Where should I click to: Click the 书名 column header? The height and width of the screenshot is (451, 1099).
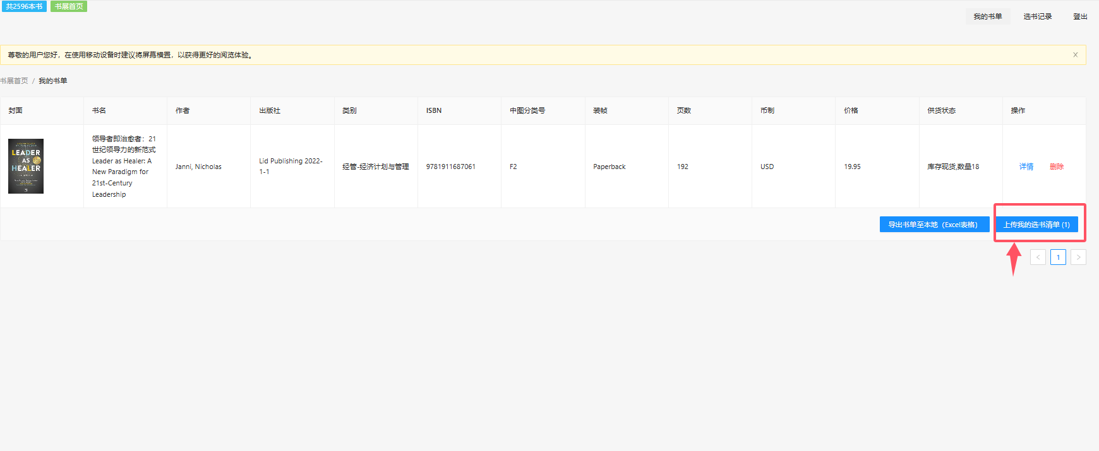click(99, 110)
